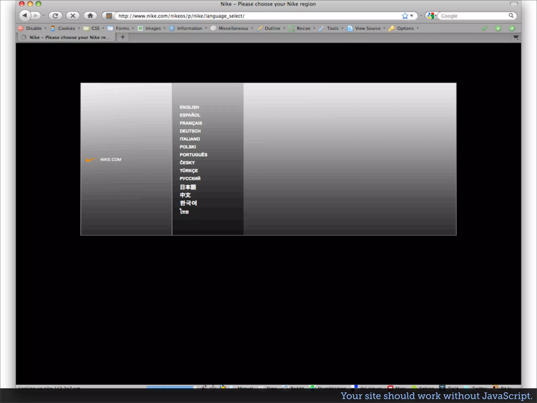Click the Forms toolbar icon
Viewport: 537px width, 403px height.
[x=110, y=28]
